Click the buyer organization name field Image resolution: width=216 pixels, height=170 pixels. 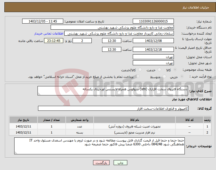[112, 27]
